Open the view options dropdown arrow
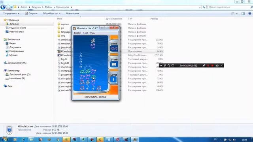The width and height of the screenshot is (253, 142). point(237,13)
